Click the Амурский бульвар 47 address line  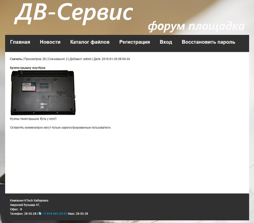[25, 205]
